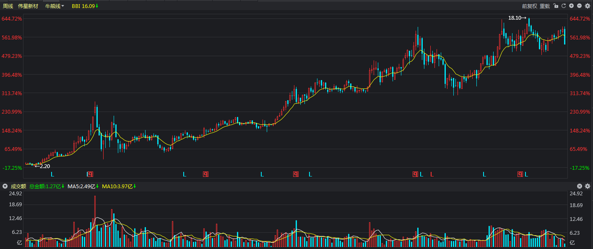The width and height of the screenshot is (593, 249).
Task: Open the 成交额 panel settings gear
Action: click(x=587, y=186)
